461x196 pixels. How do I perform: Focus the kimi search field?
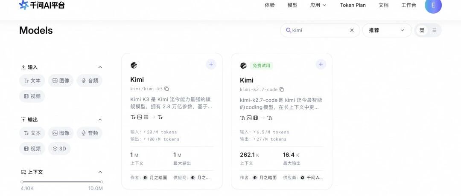320,30
